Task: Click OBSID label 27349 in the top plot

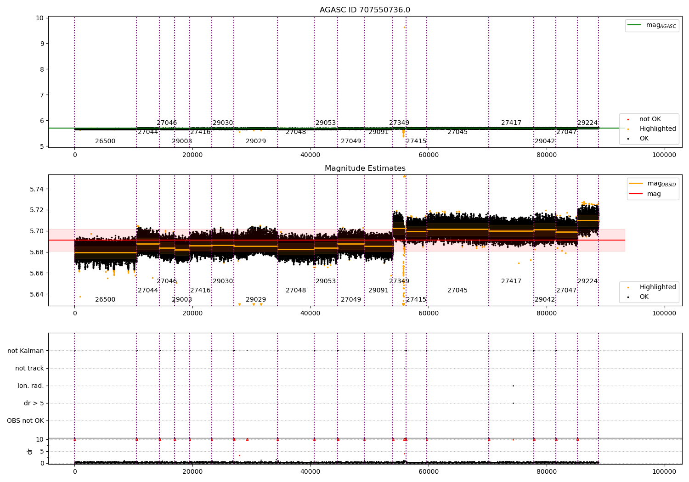Action: (x=399, y=123)
